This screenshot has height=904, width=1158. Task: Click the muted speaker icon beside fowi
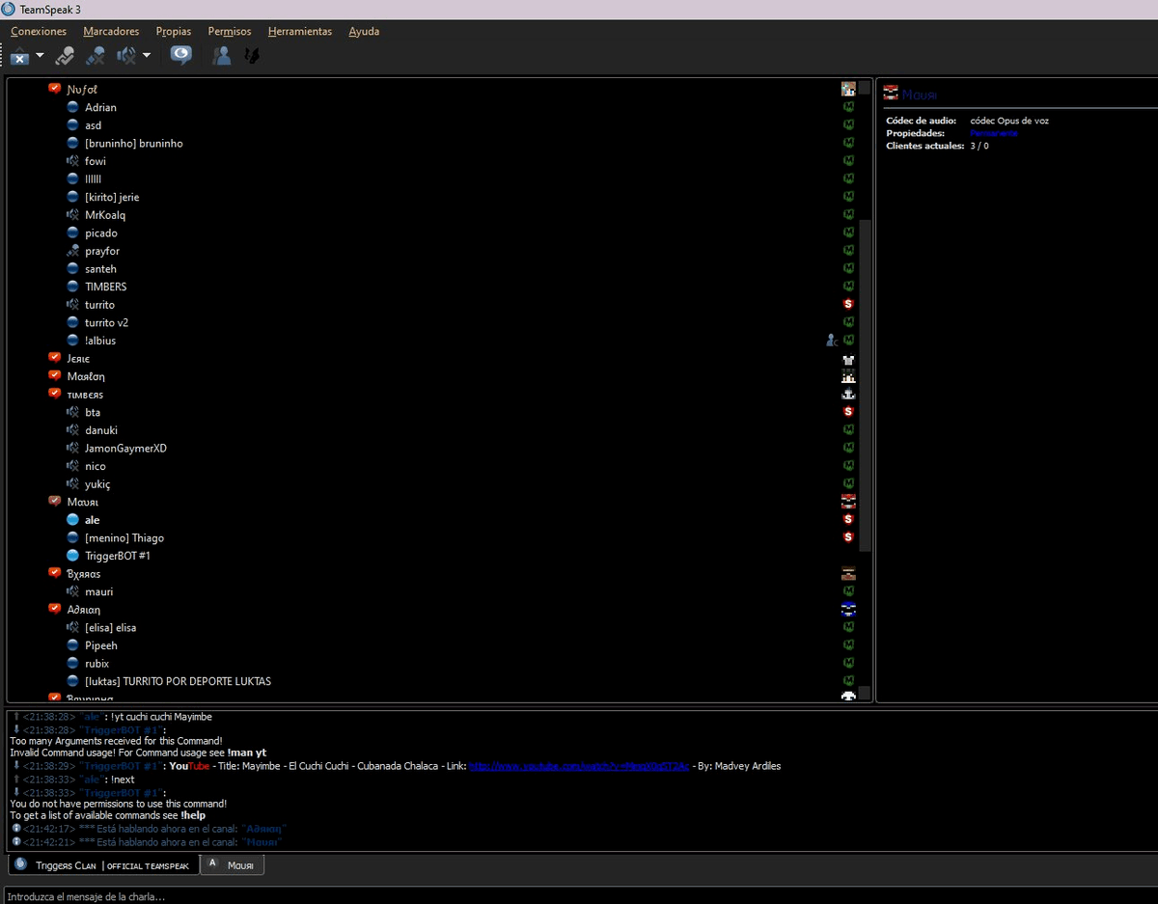click(x=72, y=161)
